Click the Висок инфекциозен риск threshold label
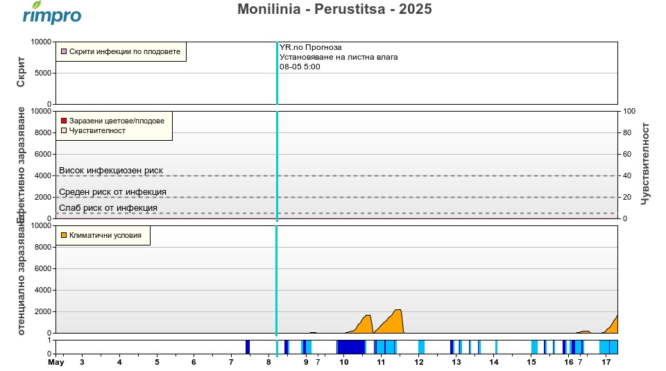 111,170
